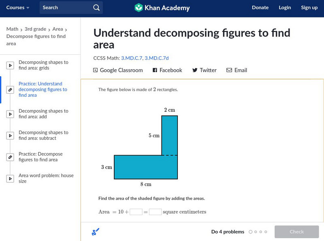This screenshot has width=324, height=241.
Task: Click the Login menu item
Action: (285, 8)
